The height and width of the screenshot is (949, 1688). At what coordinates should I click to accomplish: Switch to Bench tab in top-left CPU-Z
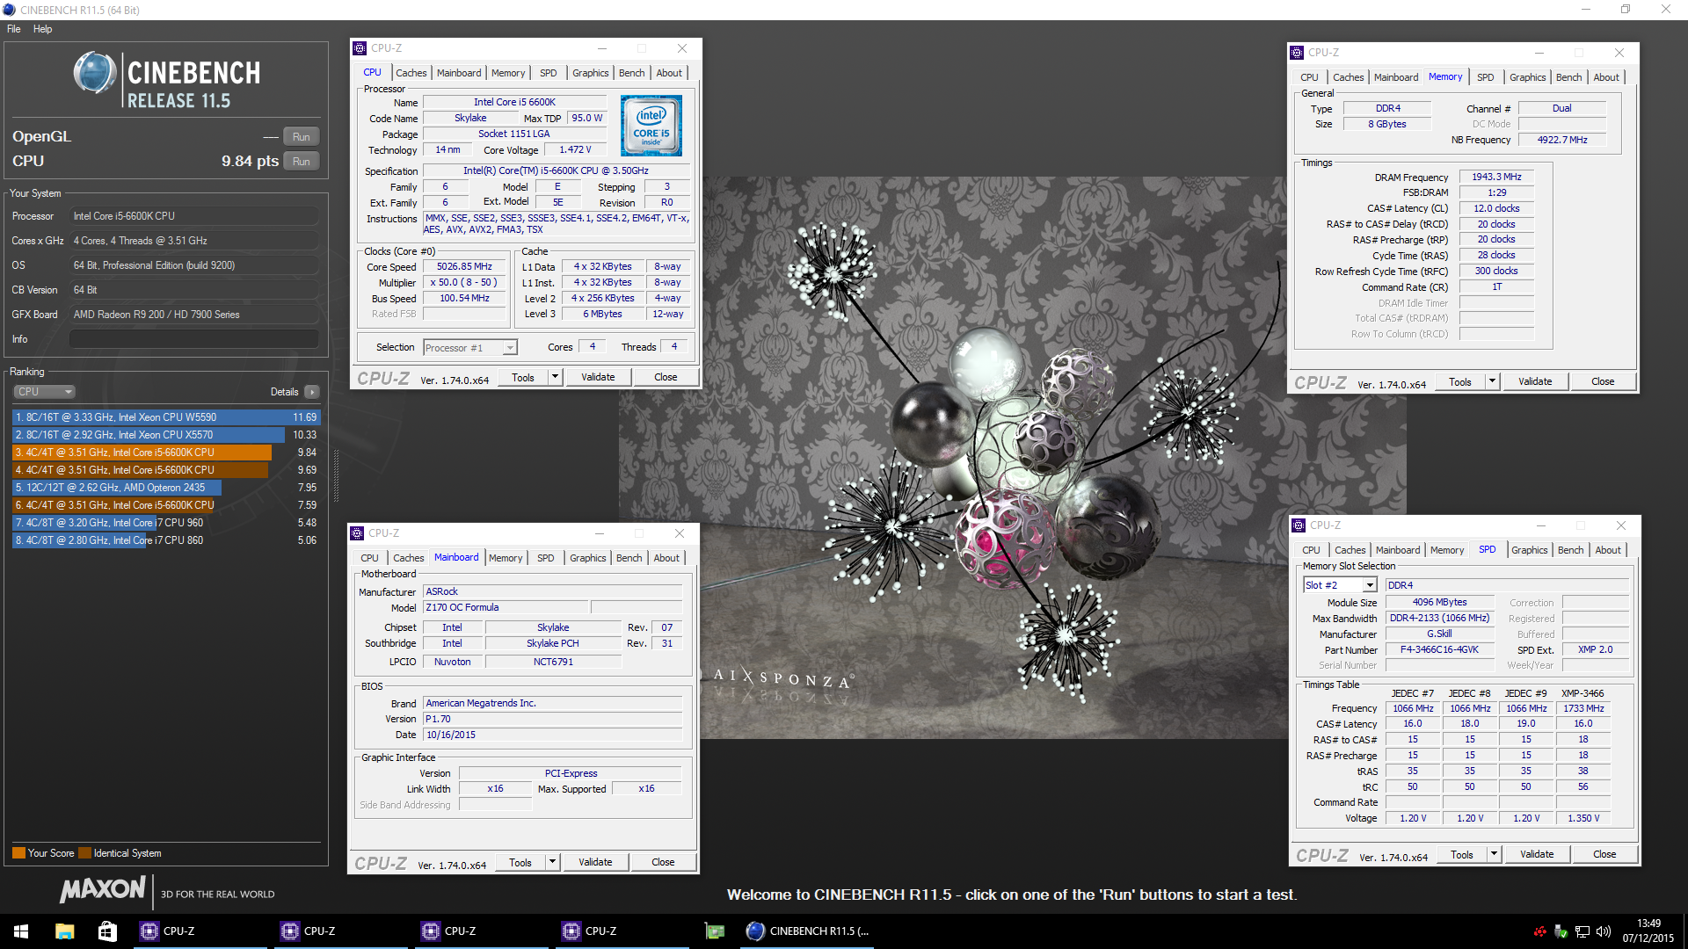pos(631,73)
